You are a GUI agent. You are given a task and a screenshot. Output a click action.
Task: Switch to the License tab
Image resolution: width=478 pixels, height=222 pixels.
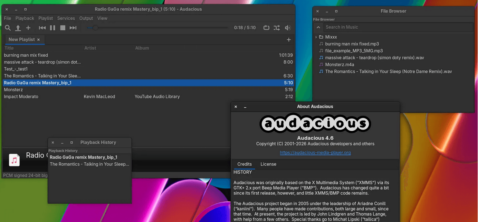(268, 164)
